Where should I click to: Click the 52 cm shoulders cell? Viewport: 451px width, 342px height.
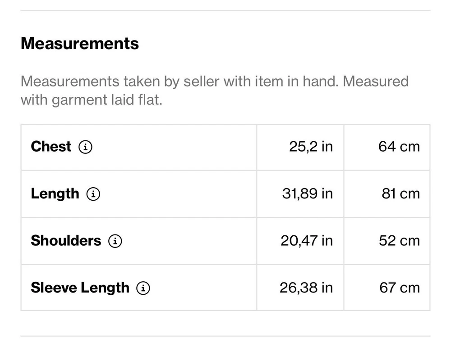coord(399,241)
